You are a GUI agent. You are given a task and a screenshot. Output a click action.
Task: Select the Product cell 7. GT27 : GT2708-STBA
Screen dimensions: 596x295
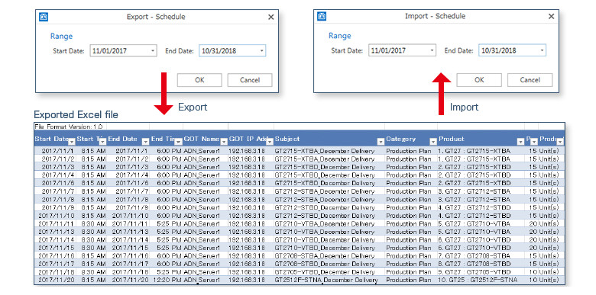[x=481, y=255]
